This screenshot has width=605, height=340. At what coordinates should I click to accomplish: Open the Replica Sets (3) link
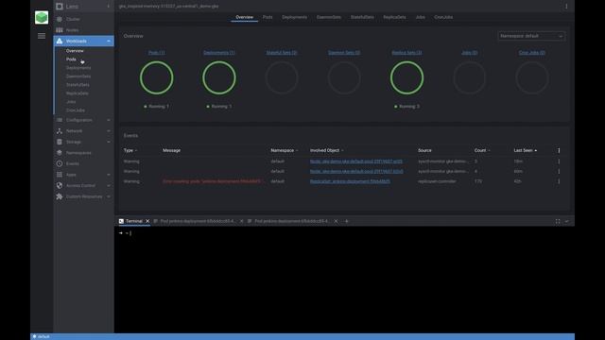(x=406, y=53)
